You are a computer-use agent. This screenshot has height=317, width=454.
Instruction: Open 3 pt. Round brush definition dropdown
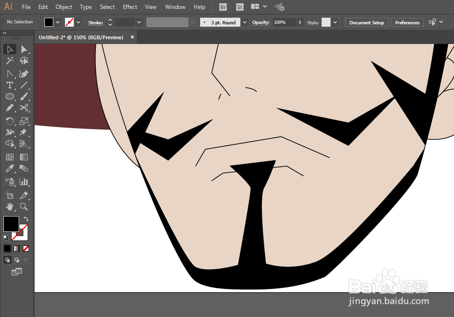coord(245,22)
